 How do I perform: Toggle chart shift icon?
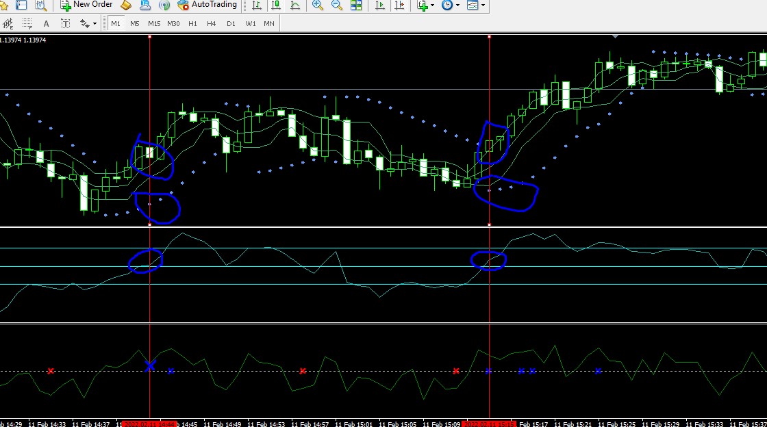pos(400,5)
